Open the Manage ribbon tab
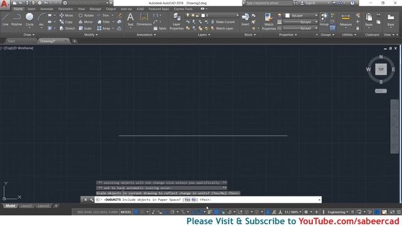Image resolution: width=402 pixels, height=226 pixels. [x=95, y=9]
